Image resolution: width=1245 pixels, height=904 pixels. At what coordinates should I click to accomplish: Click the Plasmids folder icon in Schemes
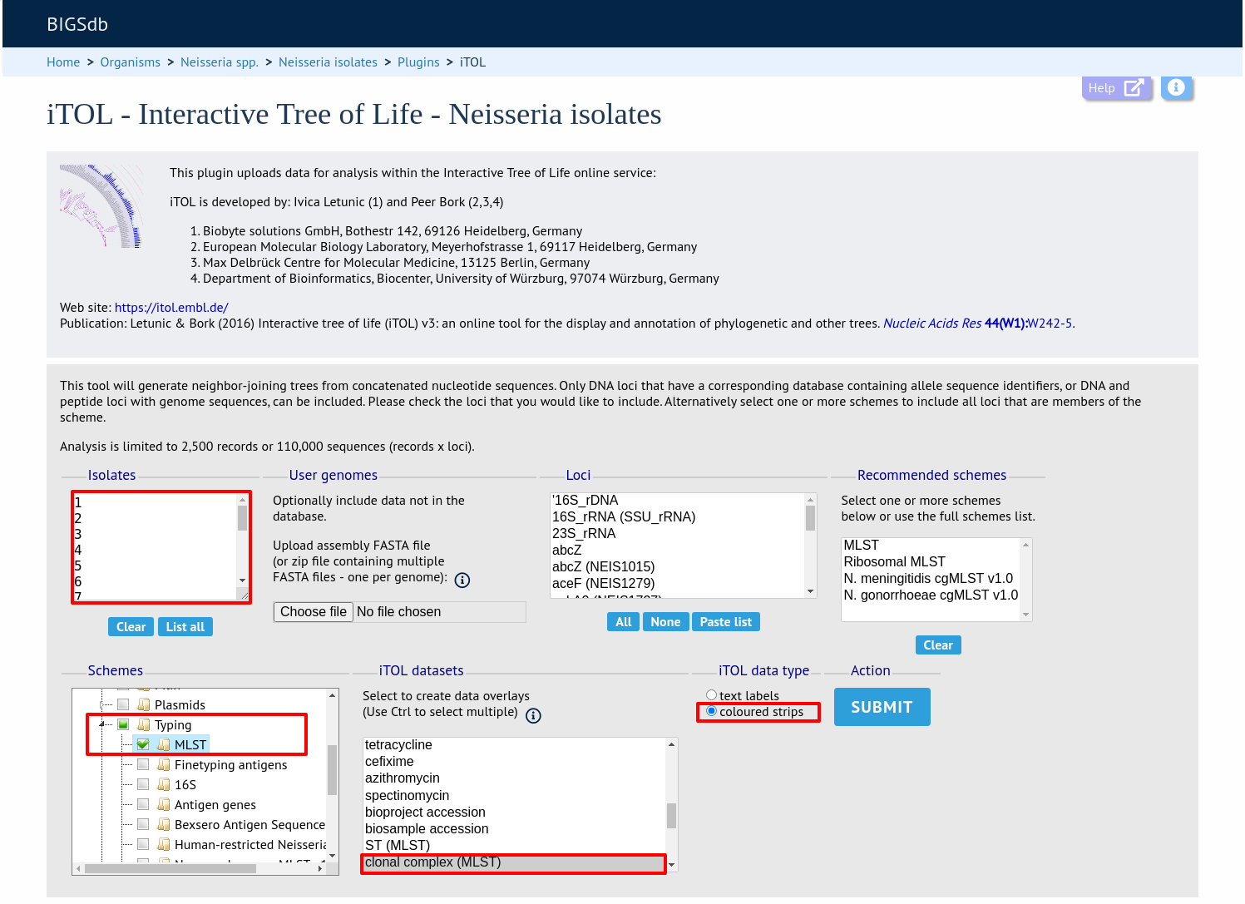(144, 704)
